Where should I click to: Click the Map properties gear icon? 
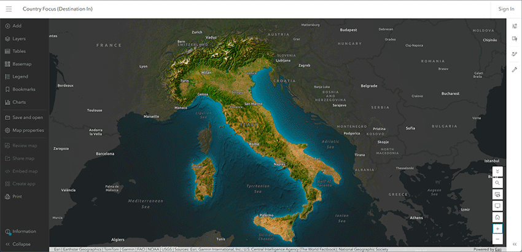coord(7,130)
